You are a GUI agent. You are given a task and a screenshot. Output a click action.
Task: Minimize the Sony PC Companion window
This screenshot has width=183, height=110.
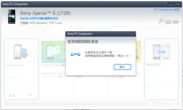pos(169,4)
